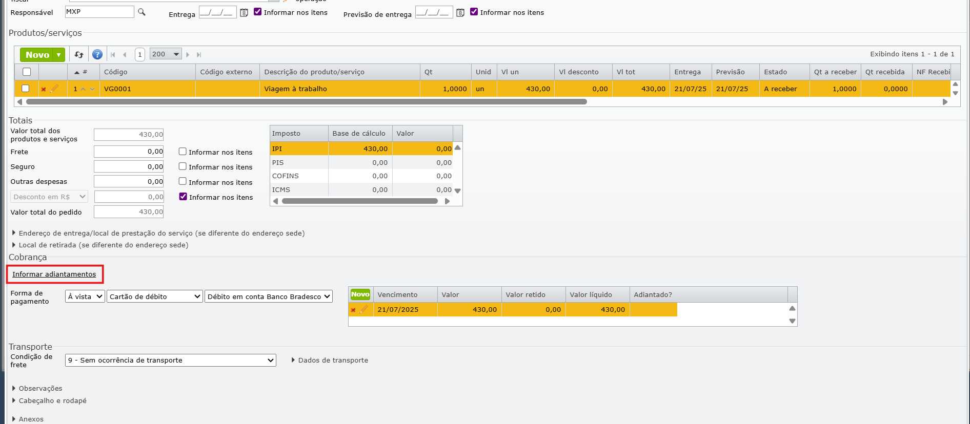Open the Condição de frete dropdown
The width and height of the screenshot is (970, 424).
pos(171,360)
